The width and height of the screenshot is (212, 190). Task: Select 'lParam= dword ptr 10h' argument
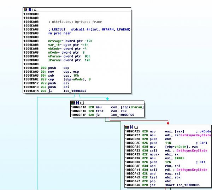click(x=69, y=60)
